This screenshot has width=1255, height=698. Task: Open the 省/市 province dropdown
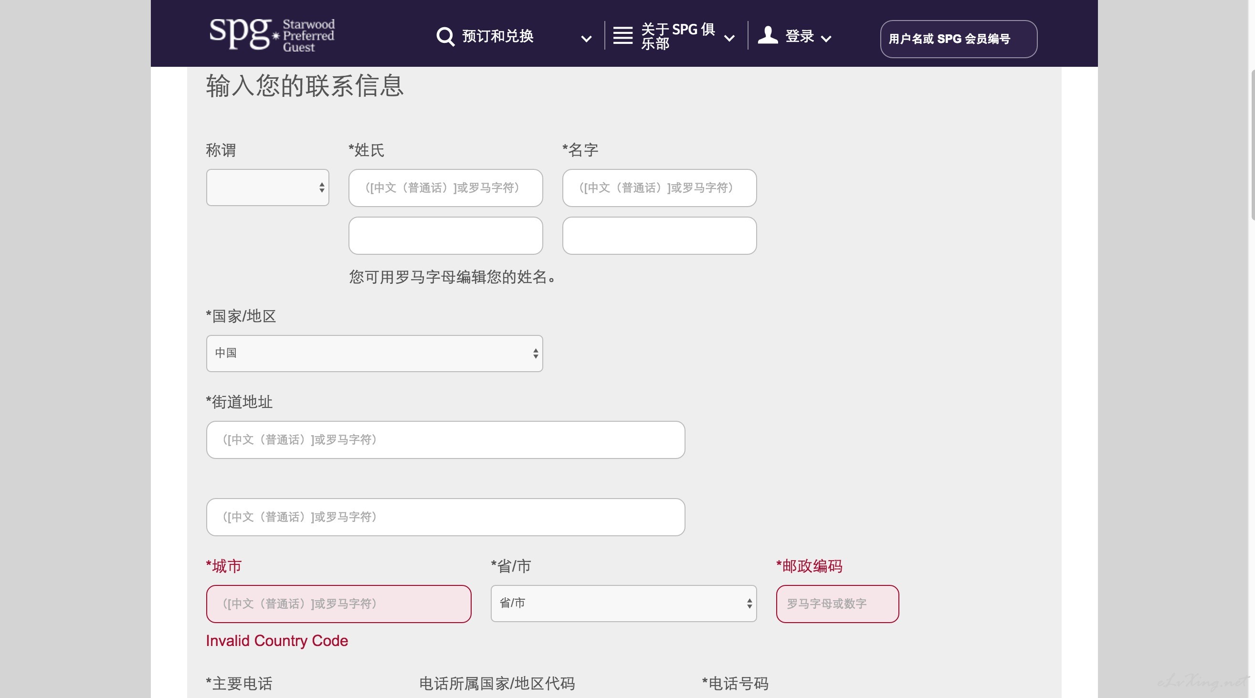click(623, 604)
